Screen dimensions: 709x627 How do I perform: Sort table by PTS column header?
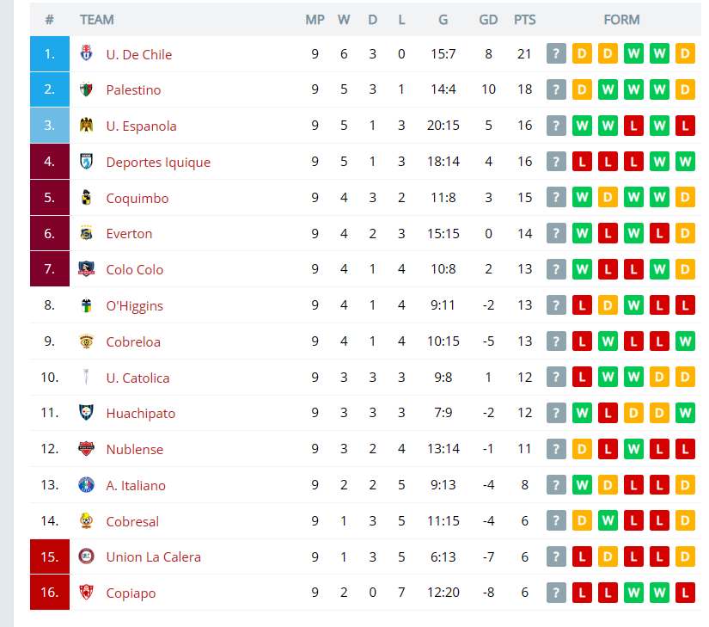coord(524,20)
